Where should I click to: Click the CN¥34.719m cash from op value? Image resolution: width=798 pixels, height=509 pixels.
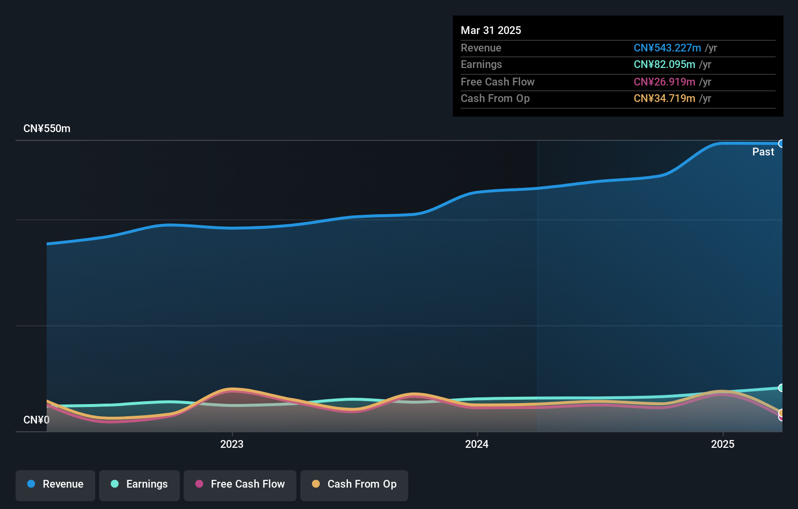(664, 98)
